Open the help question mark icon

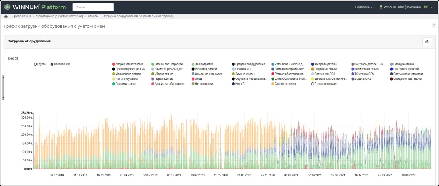click(434, 25)
